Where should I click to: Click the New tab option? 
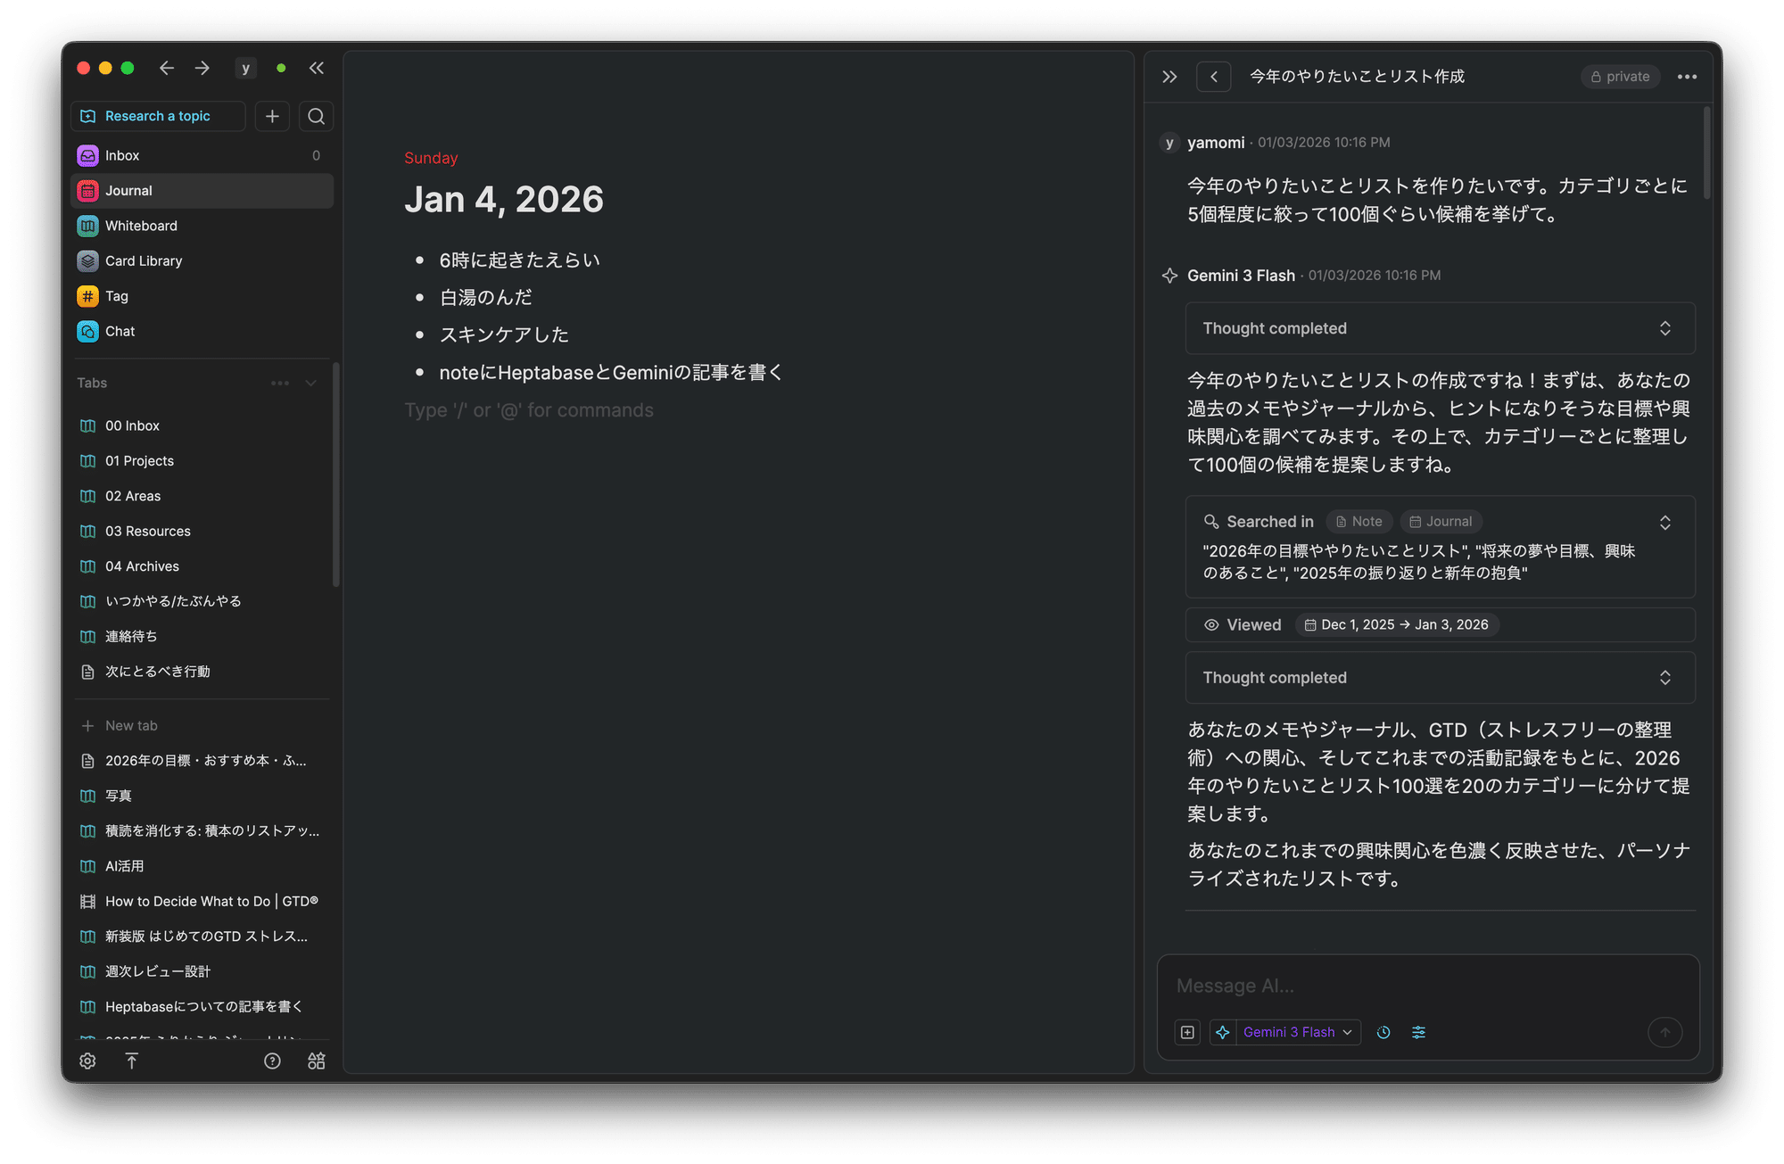click(x=130, y=724)
